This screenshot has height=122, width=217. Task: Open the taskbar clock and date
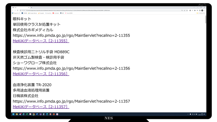tap(201, 114)
